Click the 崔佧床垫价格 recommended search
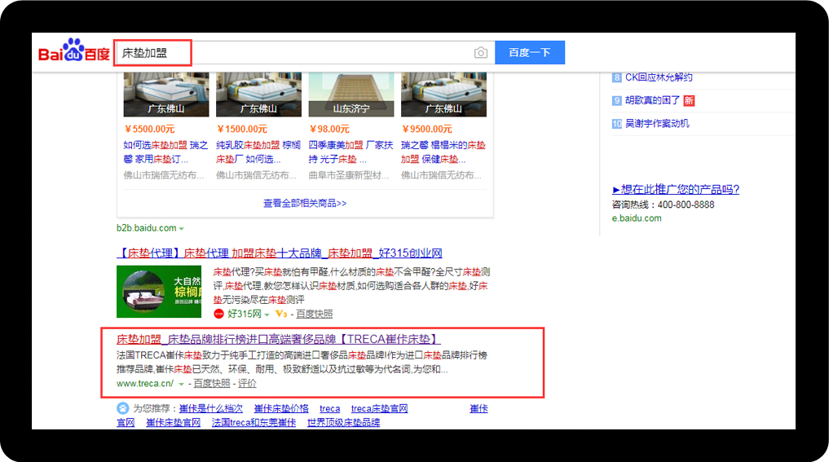Viewport: 829px width, 462px height. [281, 408]
